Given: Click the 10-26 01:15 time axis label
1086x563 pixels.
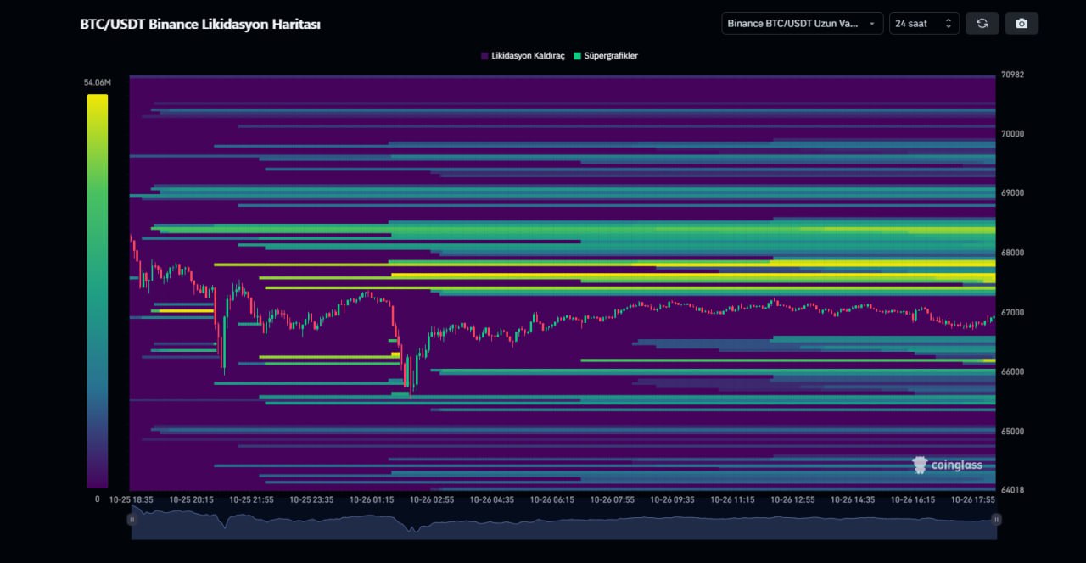Looking at the screenshot, I should (x=372, y=500).
